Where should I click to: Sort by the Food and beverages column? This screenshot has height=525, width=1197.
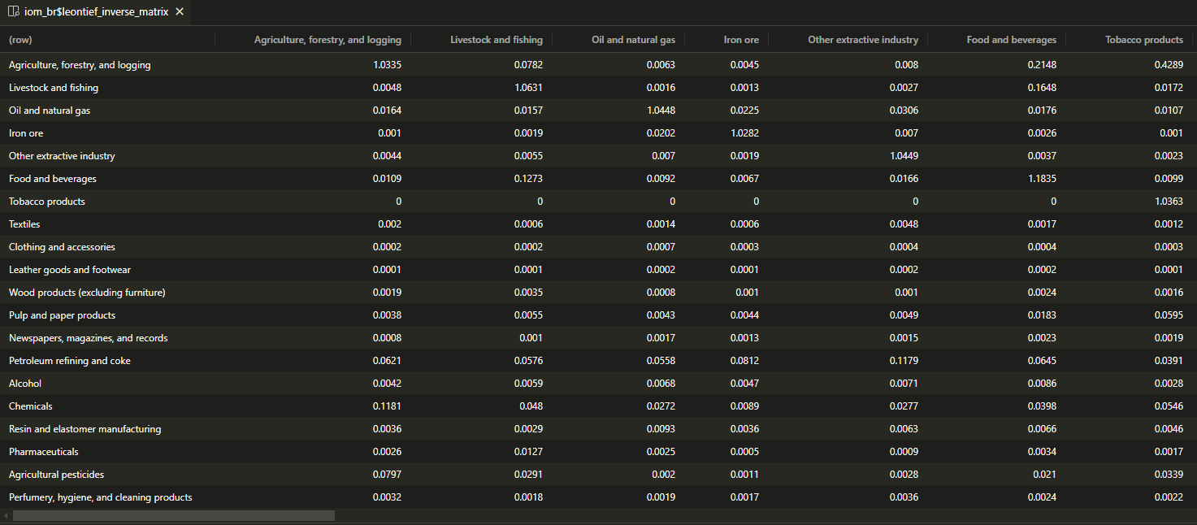(x=1011, y=40)
